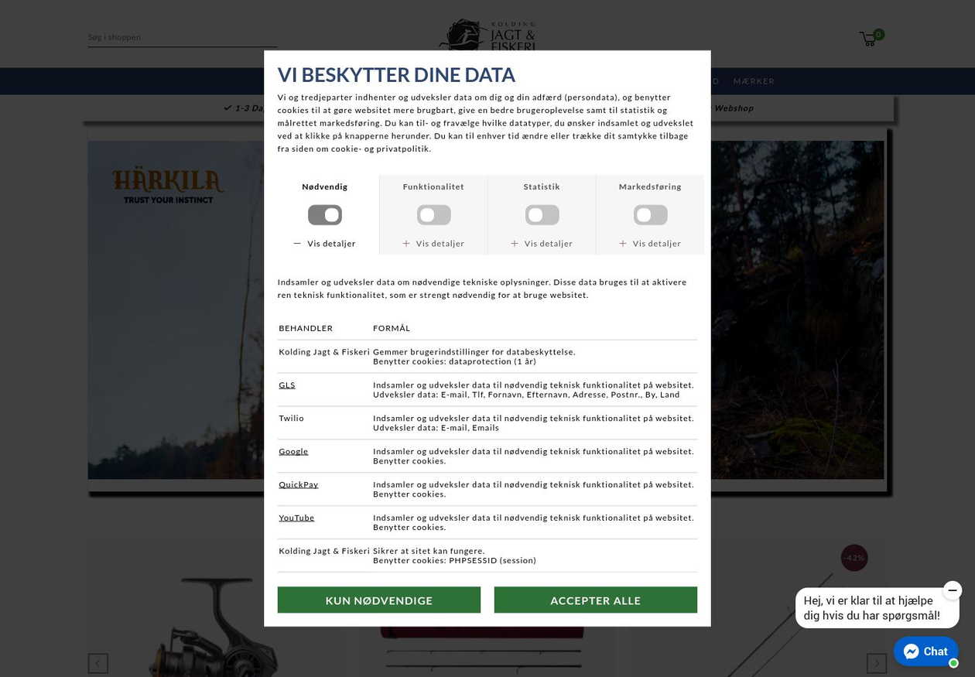Expand Vis detaljer under Statistik
This screenshot has height=677, width=975.
click(542, 244)
